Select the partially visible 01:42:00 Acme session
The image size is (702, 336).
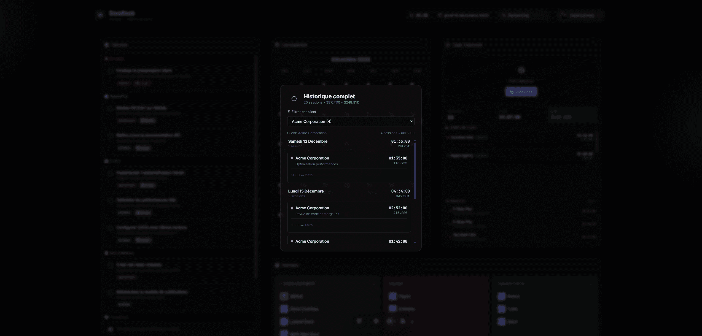(x=349, y=241)
